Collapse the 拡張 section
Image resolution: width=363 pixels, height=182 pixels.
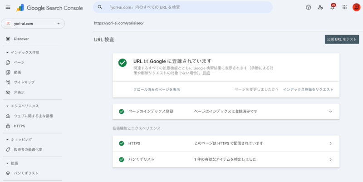point(7,163)
